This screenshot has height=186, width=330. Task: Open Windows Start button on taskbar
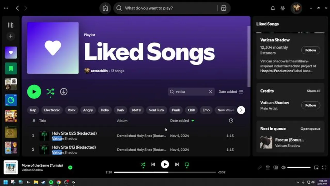(5, 182)
